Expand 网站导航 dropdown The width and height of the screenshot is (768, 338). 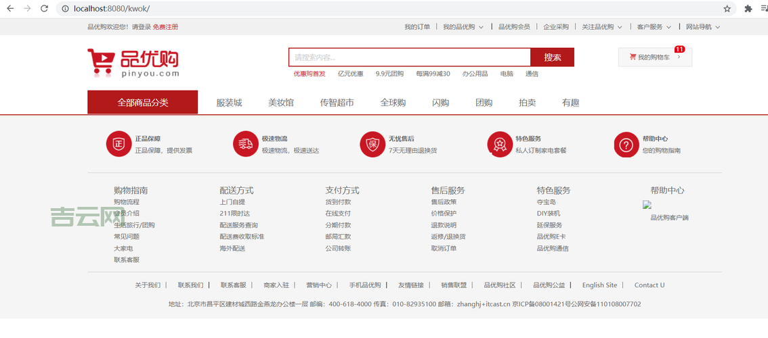click(x=704, y=27)
